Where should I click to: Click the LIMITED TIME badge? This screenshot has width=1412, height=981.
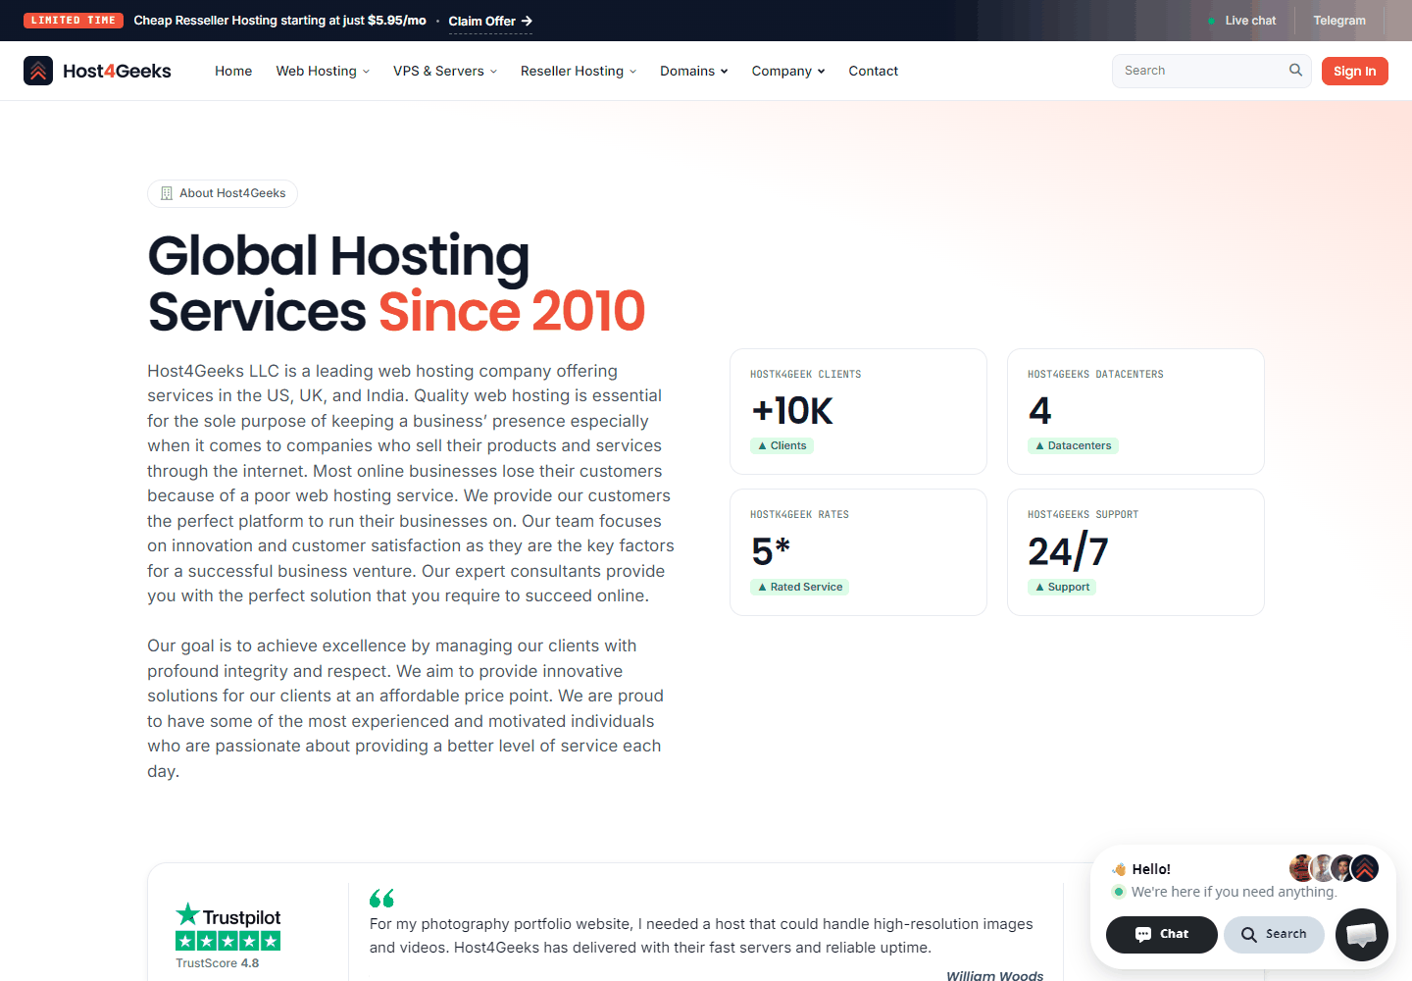74,20
